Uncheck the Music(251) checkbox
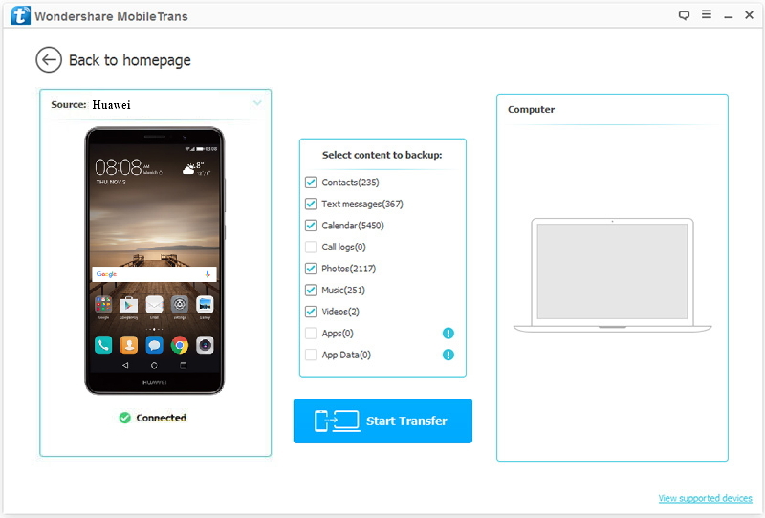The width and height of the screenshot is (765, 518). point(311,291)
